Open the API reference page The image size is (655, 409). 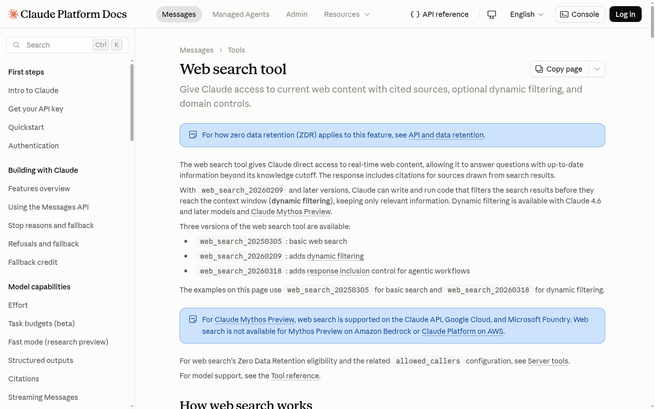click(x=440, y=14)
